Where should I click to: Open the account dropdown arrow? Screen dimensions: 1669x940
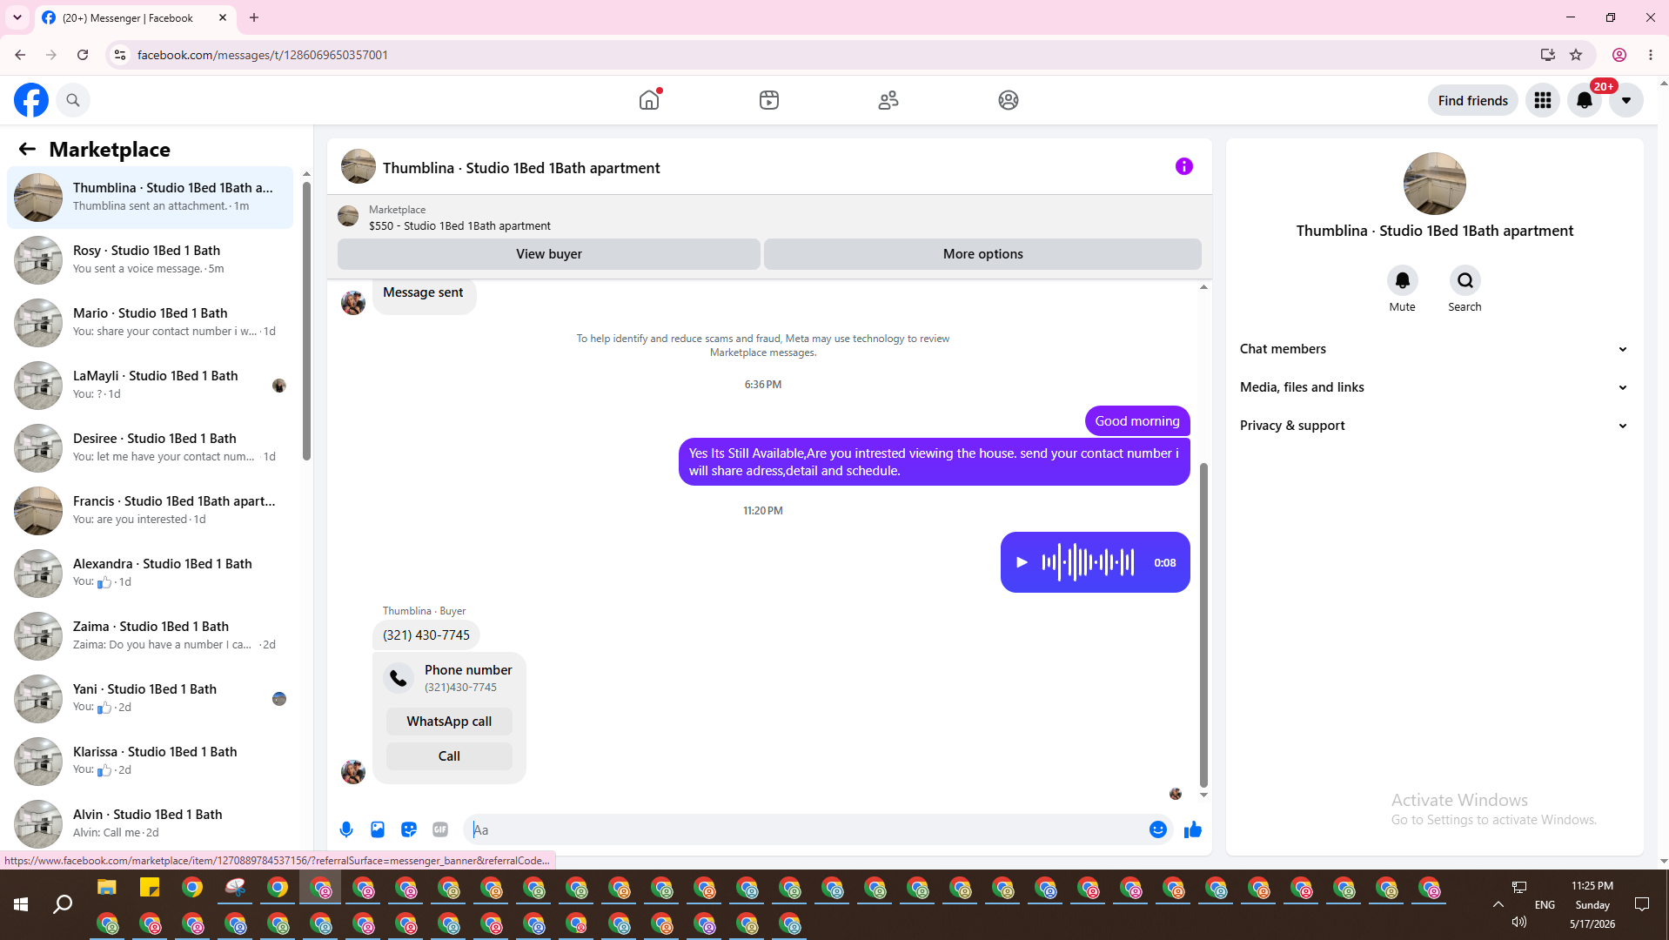(1626, 100)
